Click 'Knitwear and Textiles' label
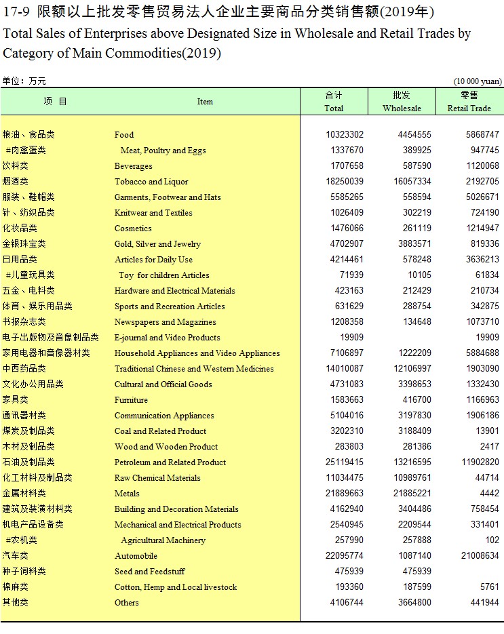 pyautogui.click(x=153, y=213)
